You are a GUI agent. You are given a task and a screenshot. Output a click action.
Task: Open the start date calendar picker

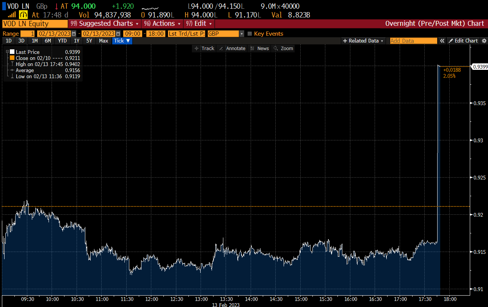(x=74, y=34)
